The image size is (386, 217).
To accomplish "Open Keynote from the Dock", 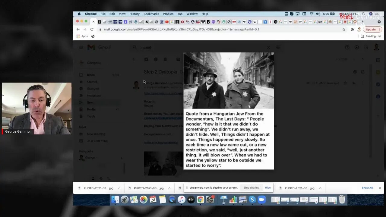I will click(x=224, y=200).
